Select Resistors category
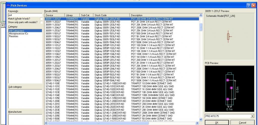 [14, 36]
